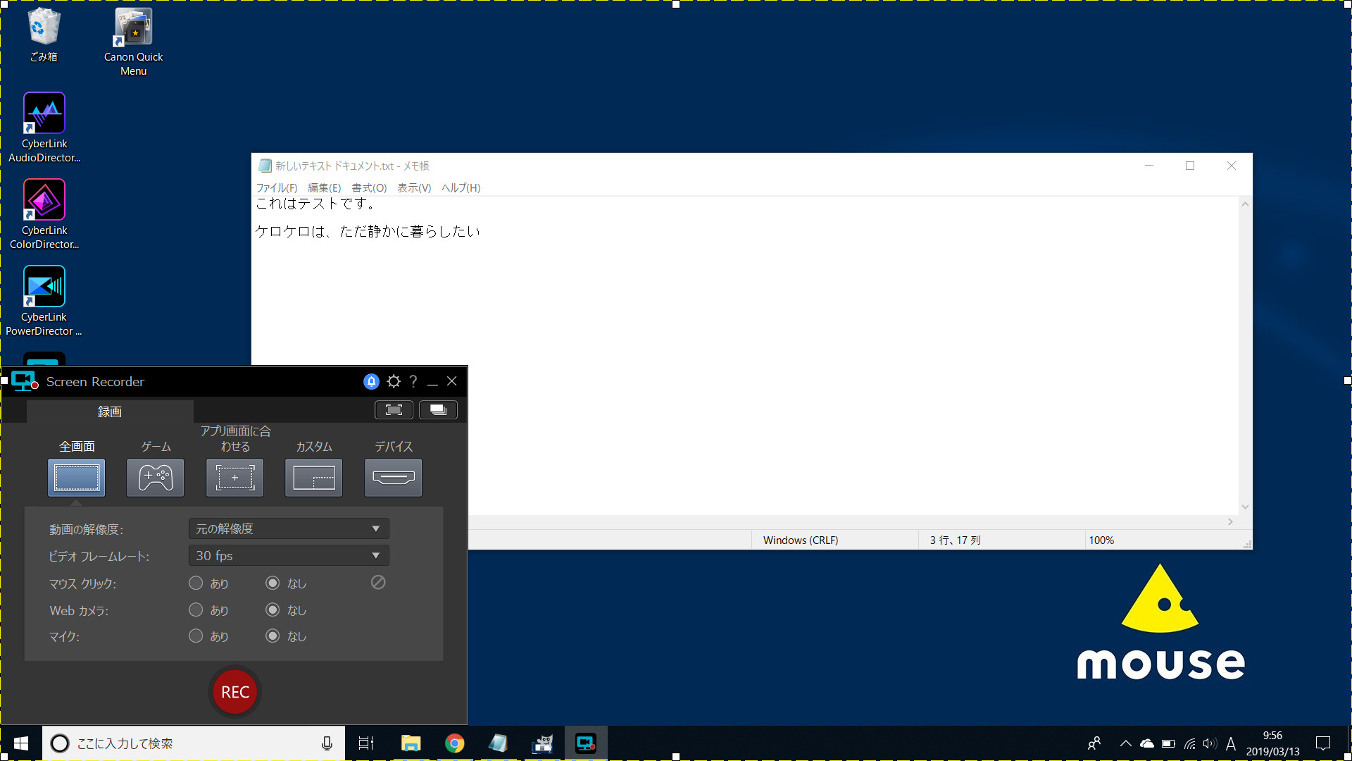Select アプリ画面に合わせる mode icon
This screenshot has width=1352, height=761.
tap(234, 476)
